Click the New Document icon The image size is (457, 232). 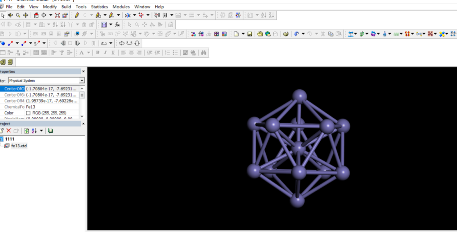click(236, 34)
